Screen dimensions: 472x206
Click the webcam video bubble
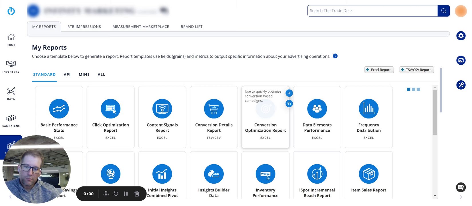point(36,169)
